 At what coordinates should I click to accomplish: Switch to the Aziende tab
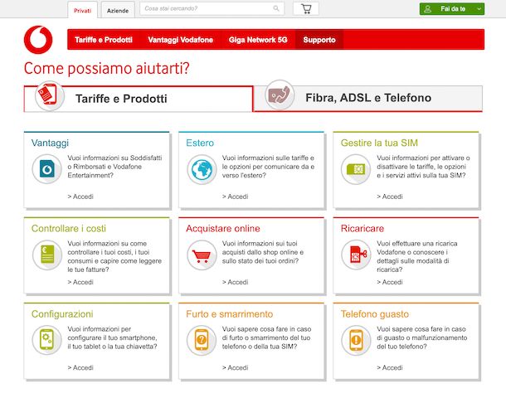tap(118, 11)
